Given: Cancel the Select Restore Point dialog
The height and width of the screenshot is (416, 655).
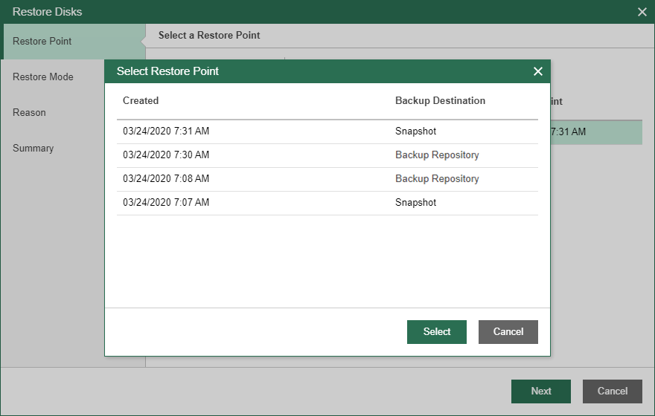Looking at the screenshot, I should (508, 332).
